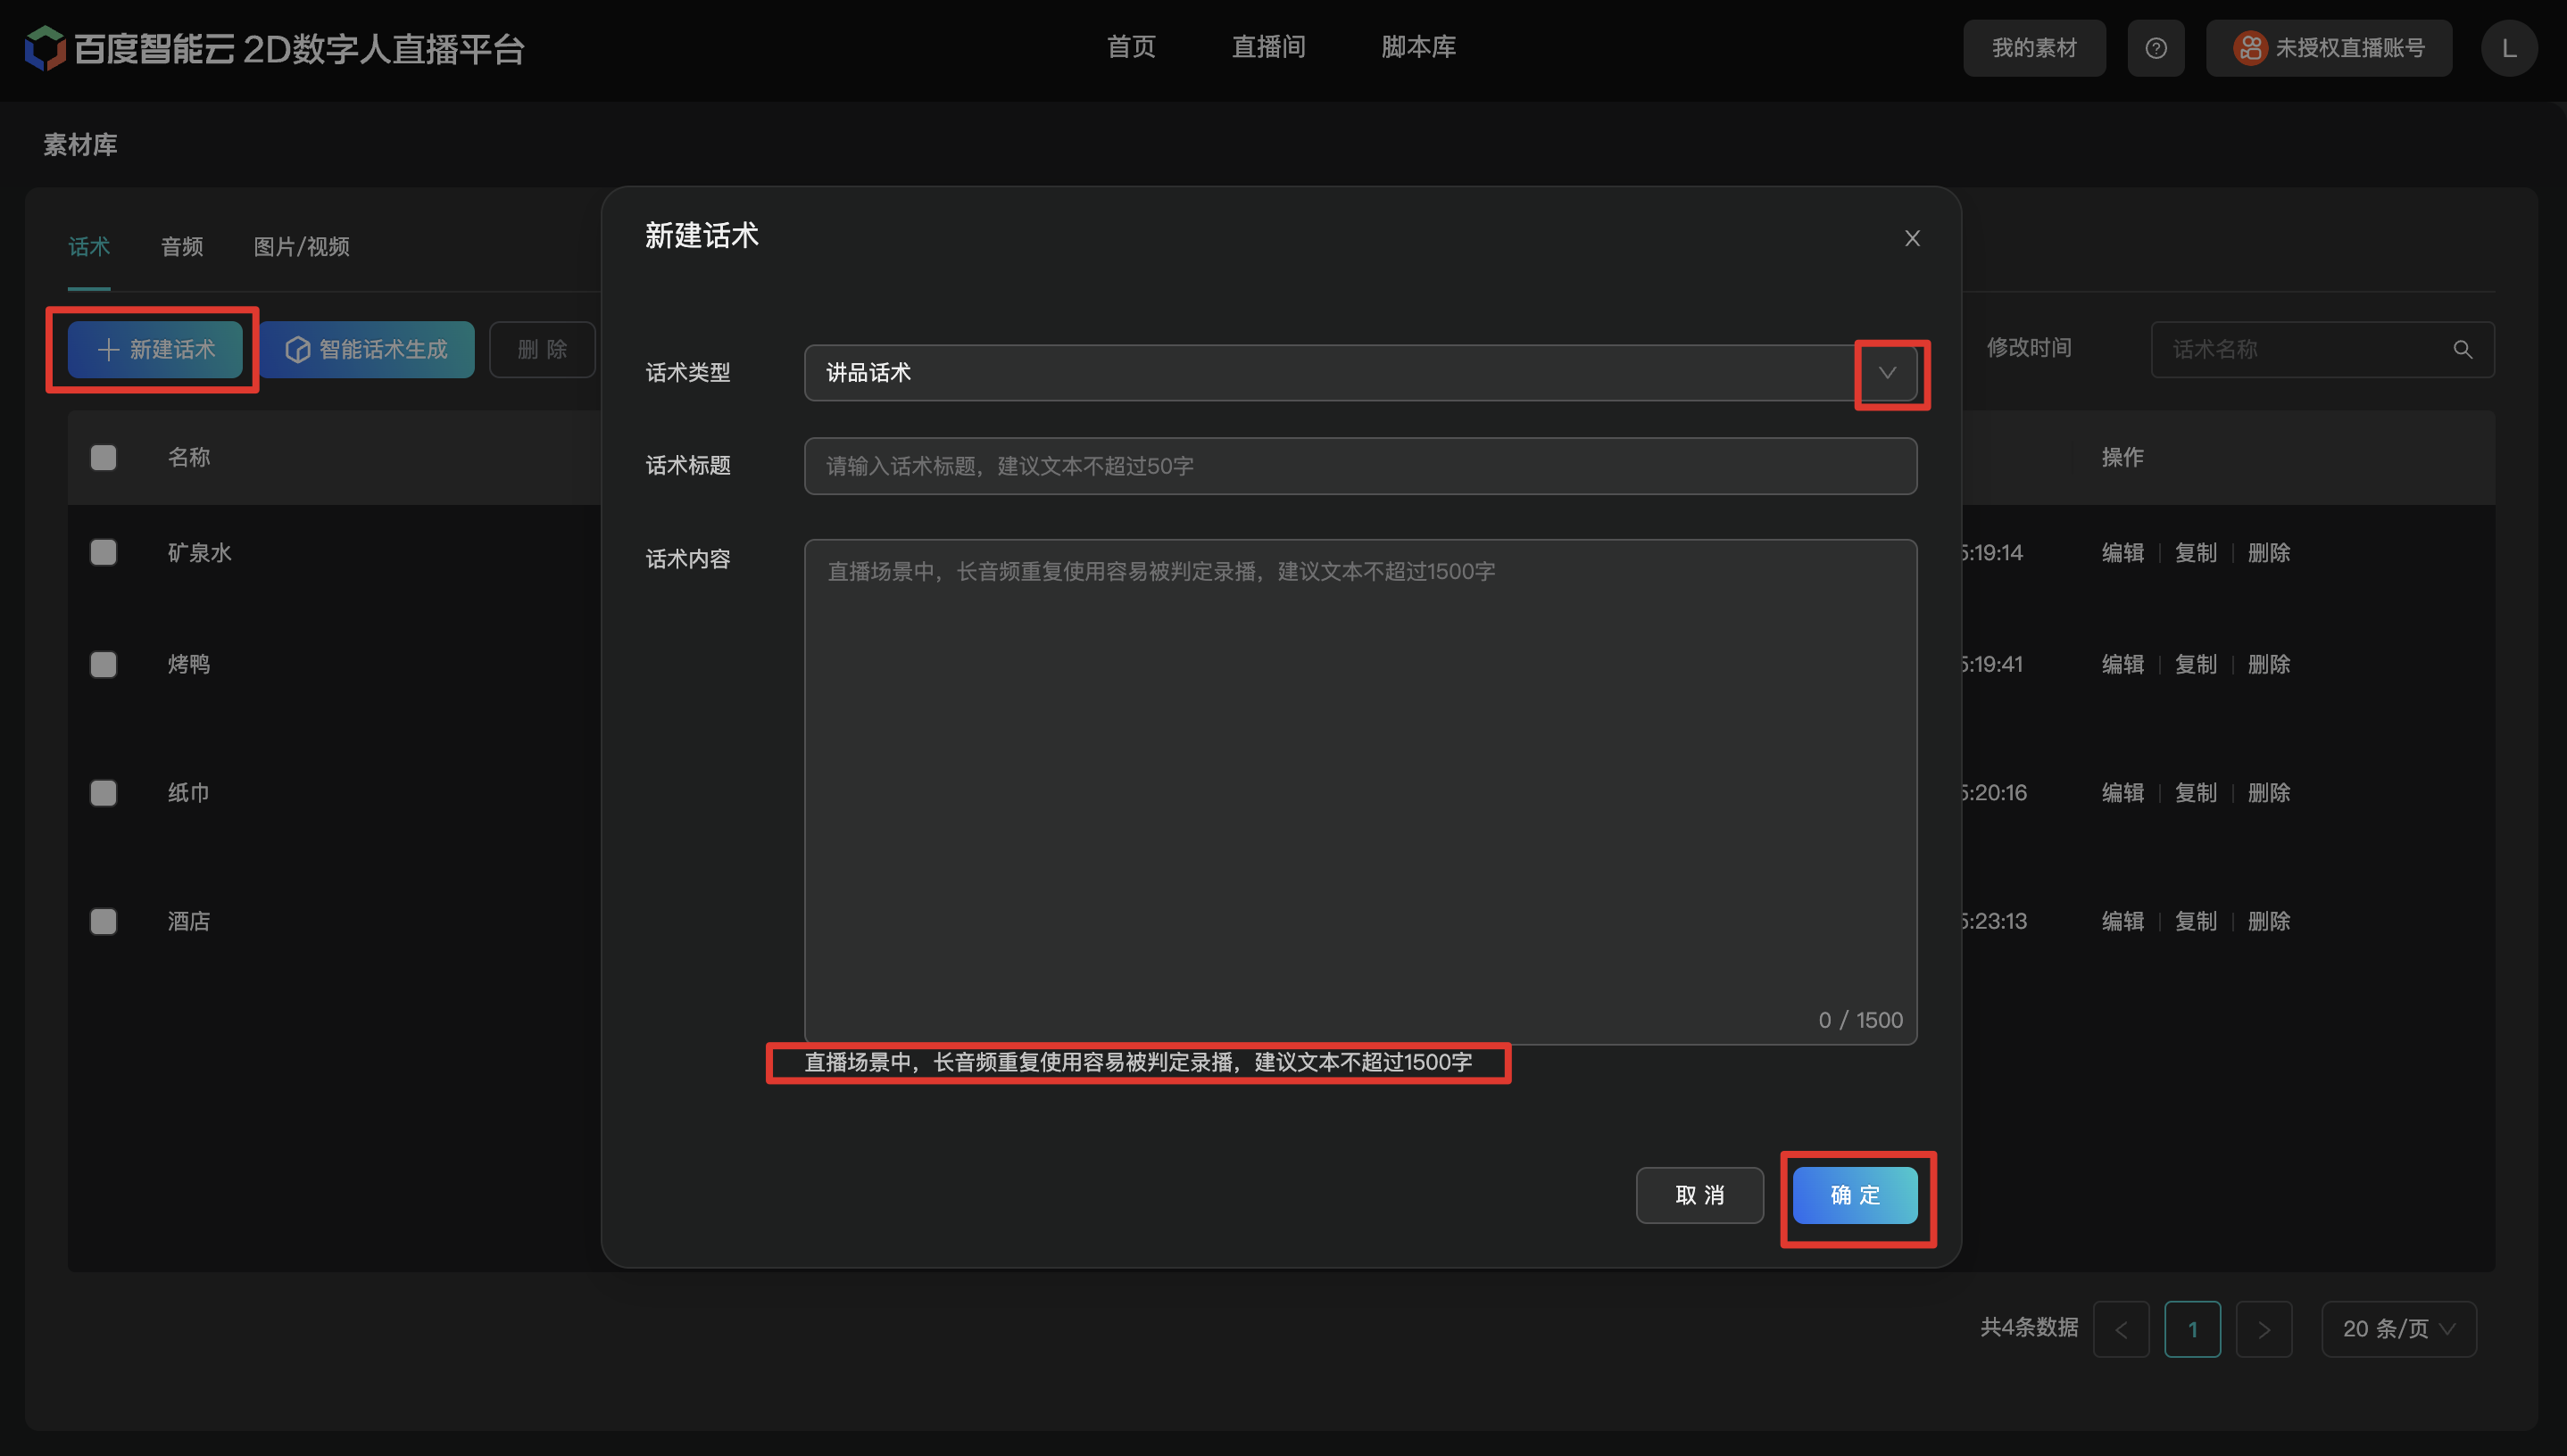Open the help question mark icon
The image size is (2567, 1456).
click(x=2156, y=48)
